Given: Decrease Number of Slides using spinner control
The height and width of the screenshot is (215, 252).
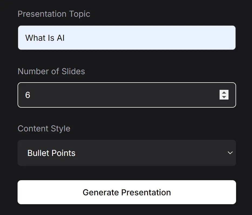Looking at the screenshot, I should click(224, 97).
